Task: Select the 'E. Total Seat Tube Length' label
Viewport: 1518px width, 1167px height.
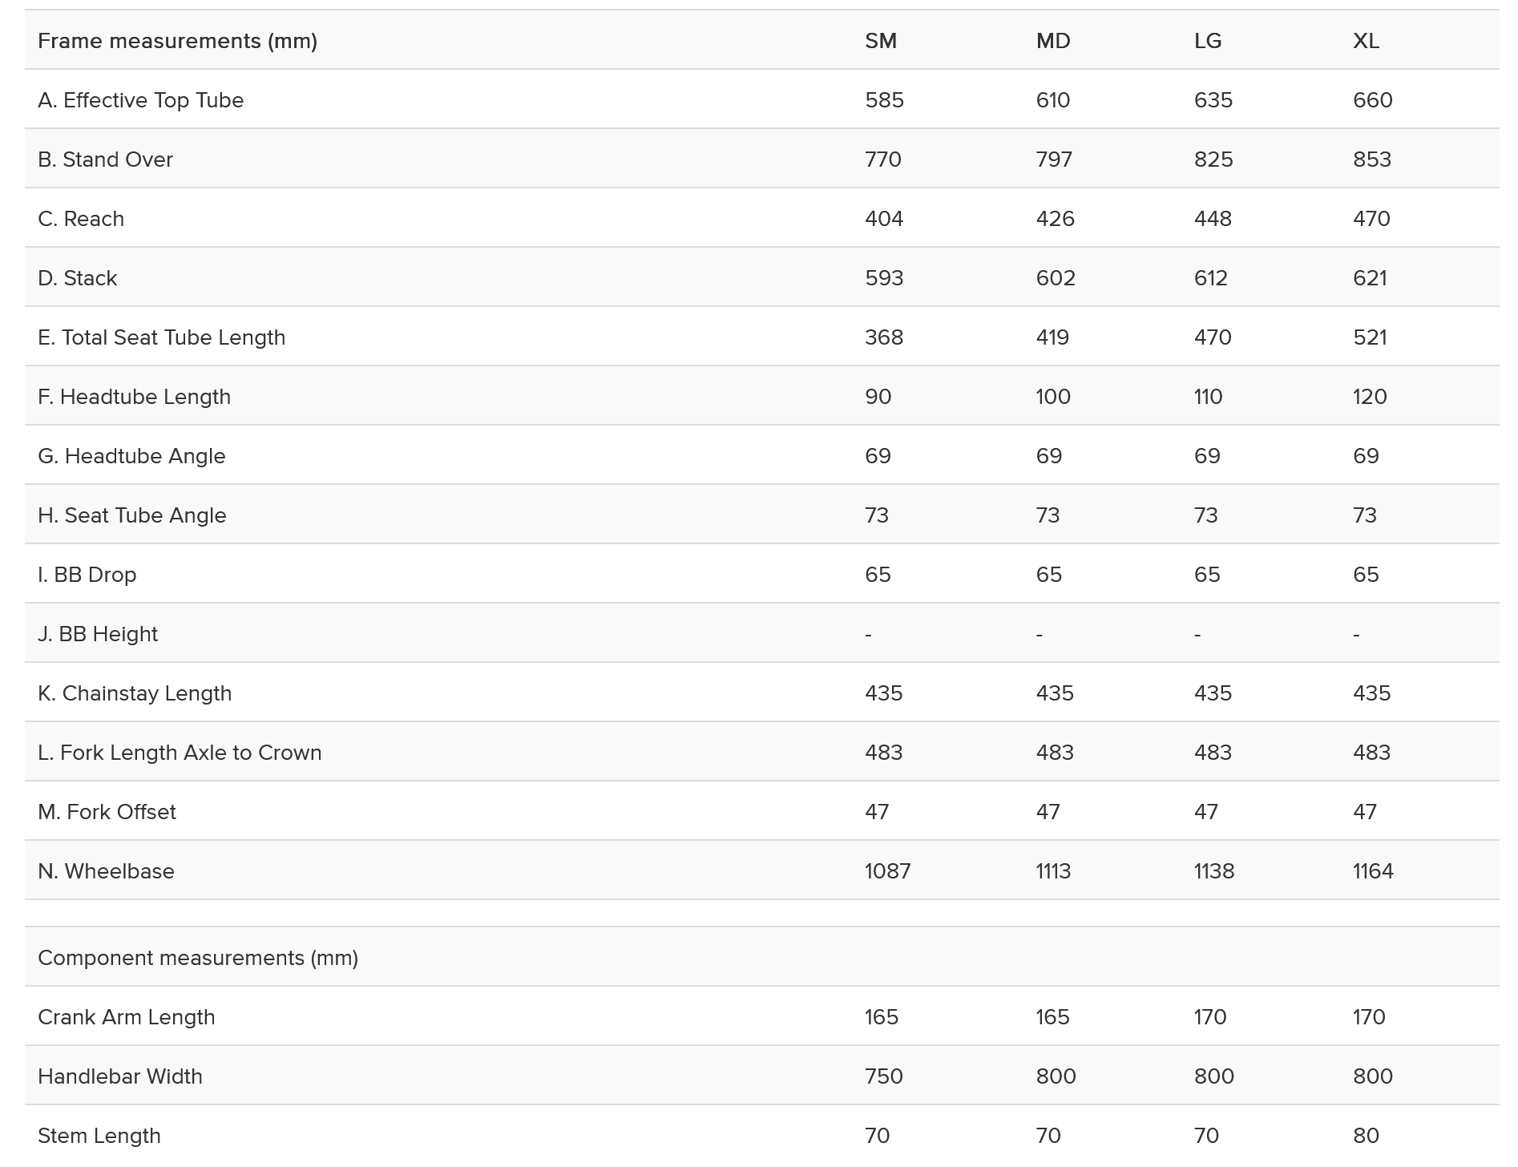Action: [x=161, y=337]
